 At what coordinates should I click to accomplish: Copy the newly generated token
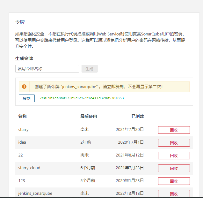[27, 98]
